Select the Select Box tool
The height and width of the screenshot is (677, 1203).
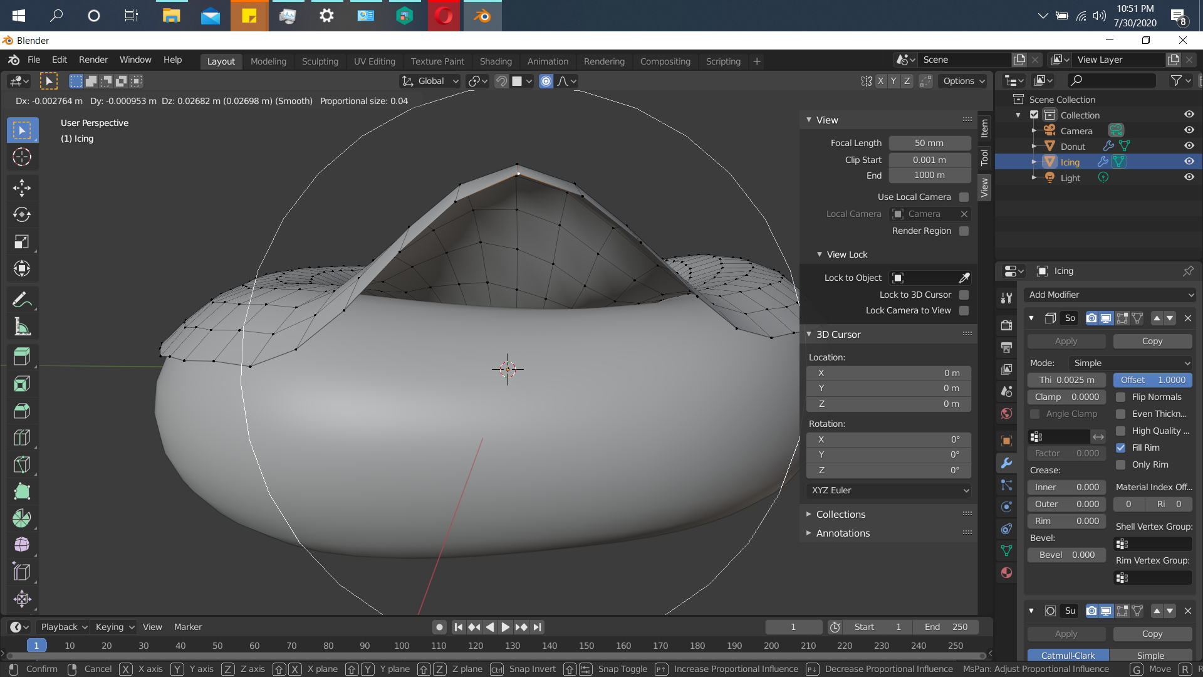[x=23, y=130]
